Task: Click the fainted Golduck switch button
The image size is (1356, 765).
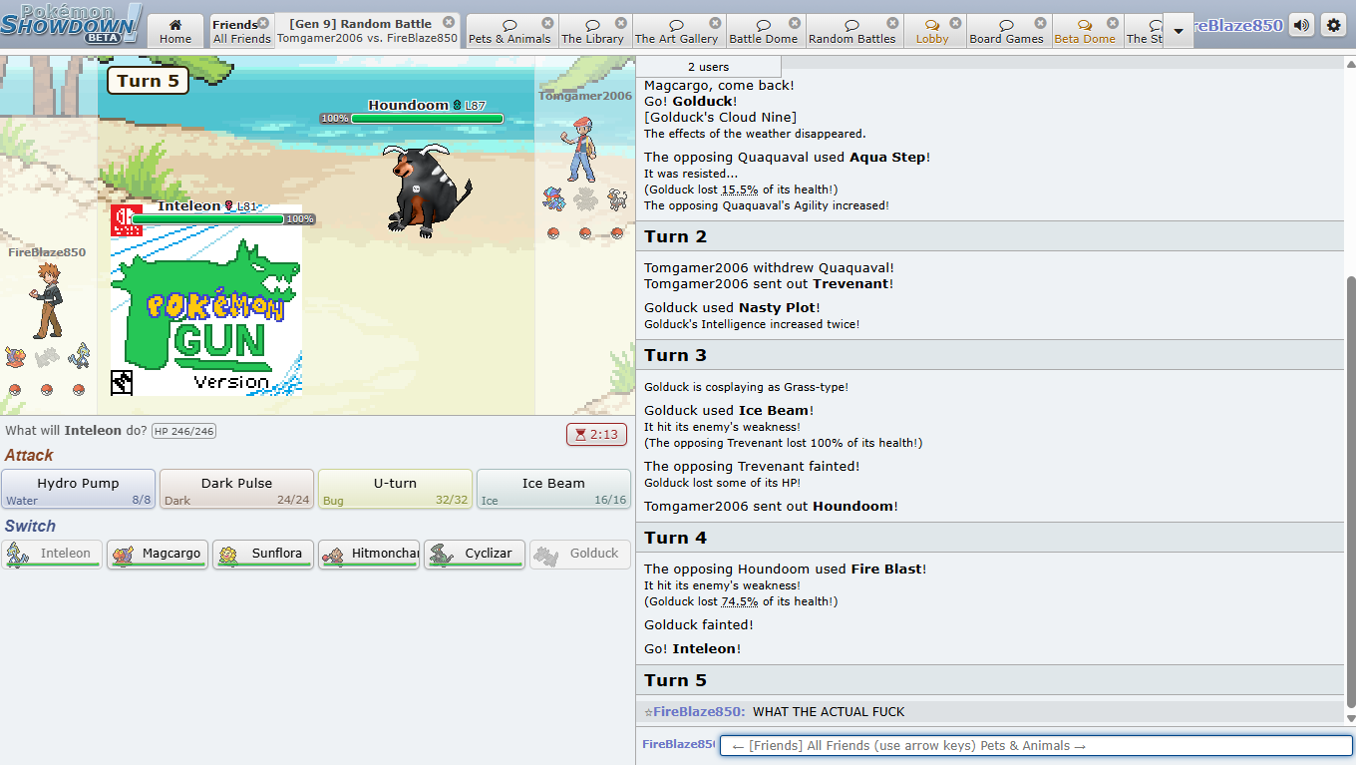Action: click(580, 555)
